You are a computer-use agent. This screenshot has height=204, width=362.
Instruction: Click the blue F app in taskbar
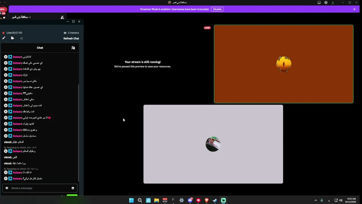[148, 200]
